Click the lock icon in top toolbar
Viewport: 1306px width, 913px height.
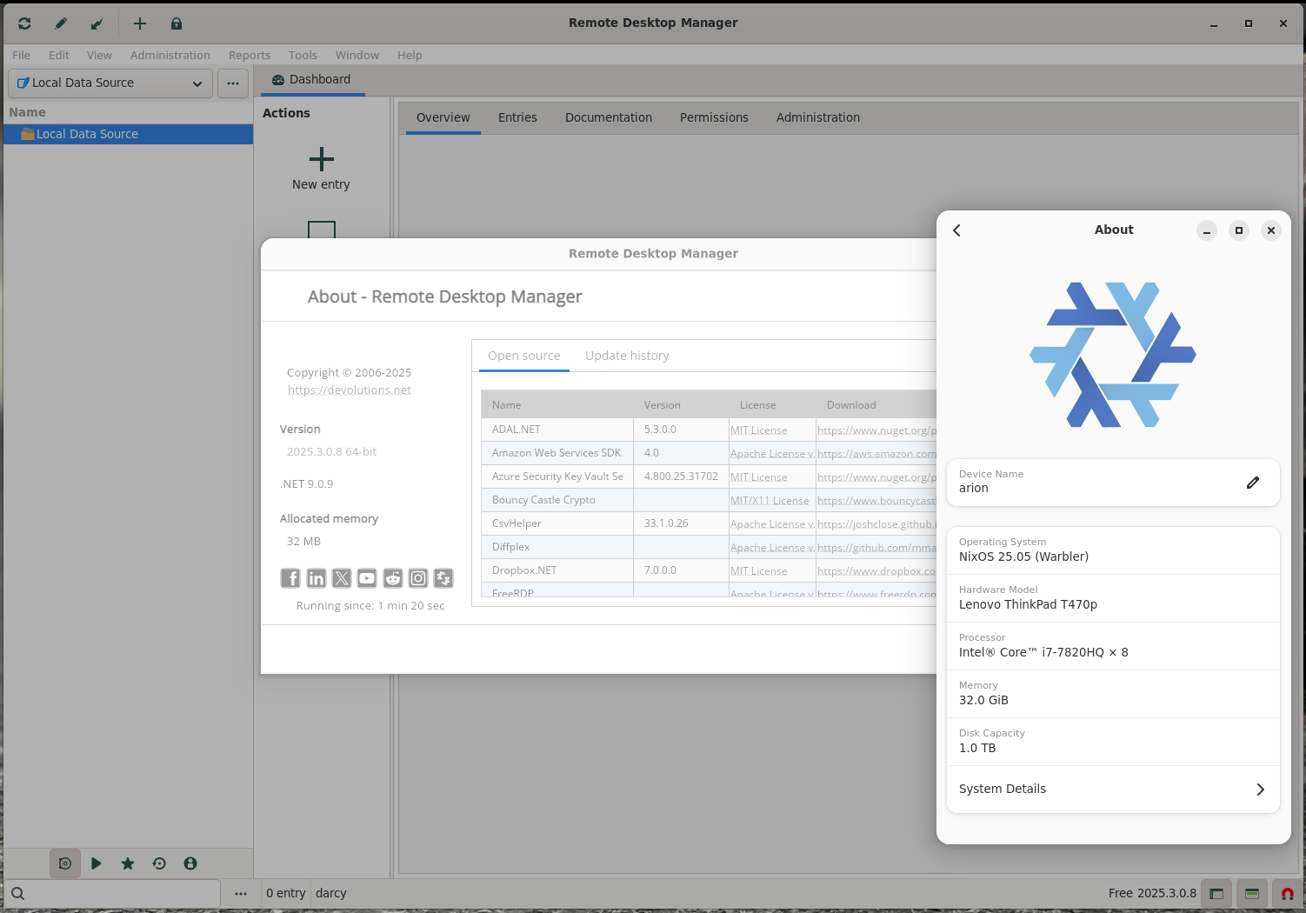click(177, 23)
